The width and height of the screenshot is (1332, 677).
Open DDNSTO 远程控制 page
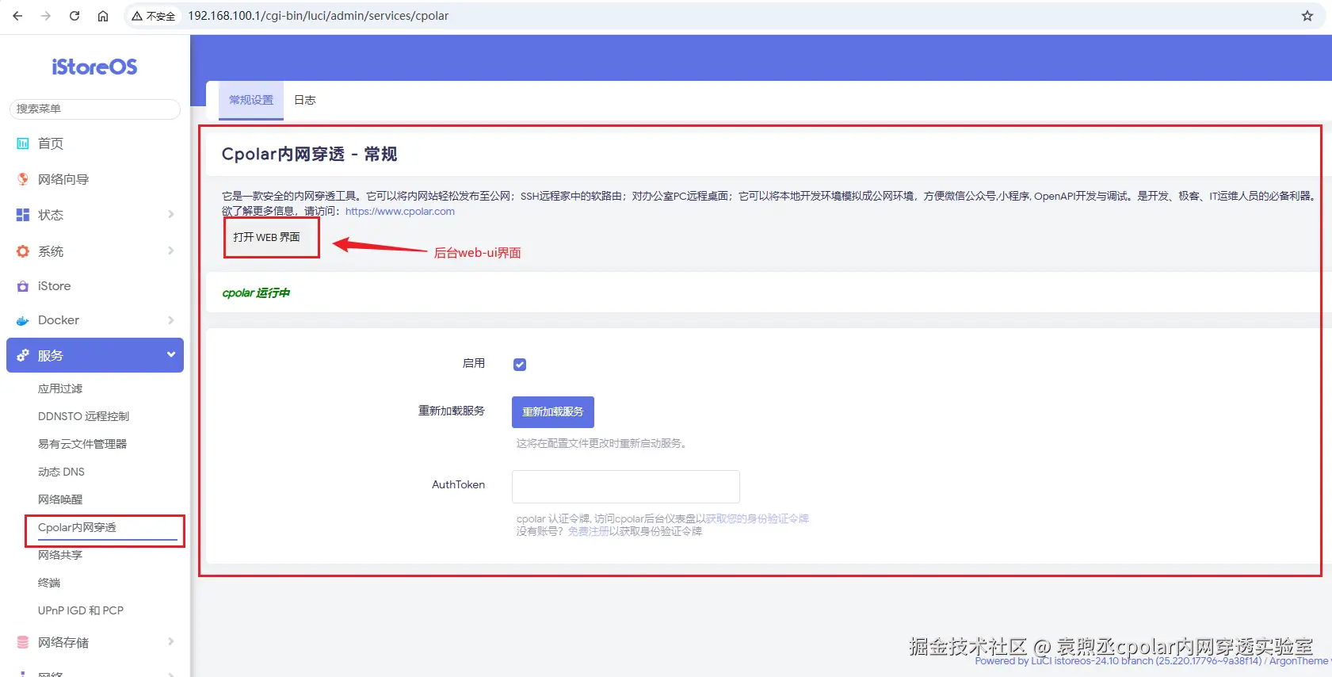pos(83,416)
